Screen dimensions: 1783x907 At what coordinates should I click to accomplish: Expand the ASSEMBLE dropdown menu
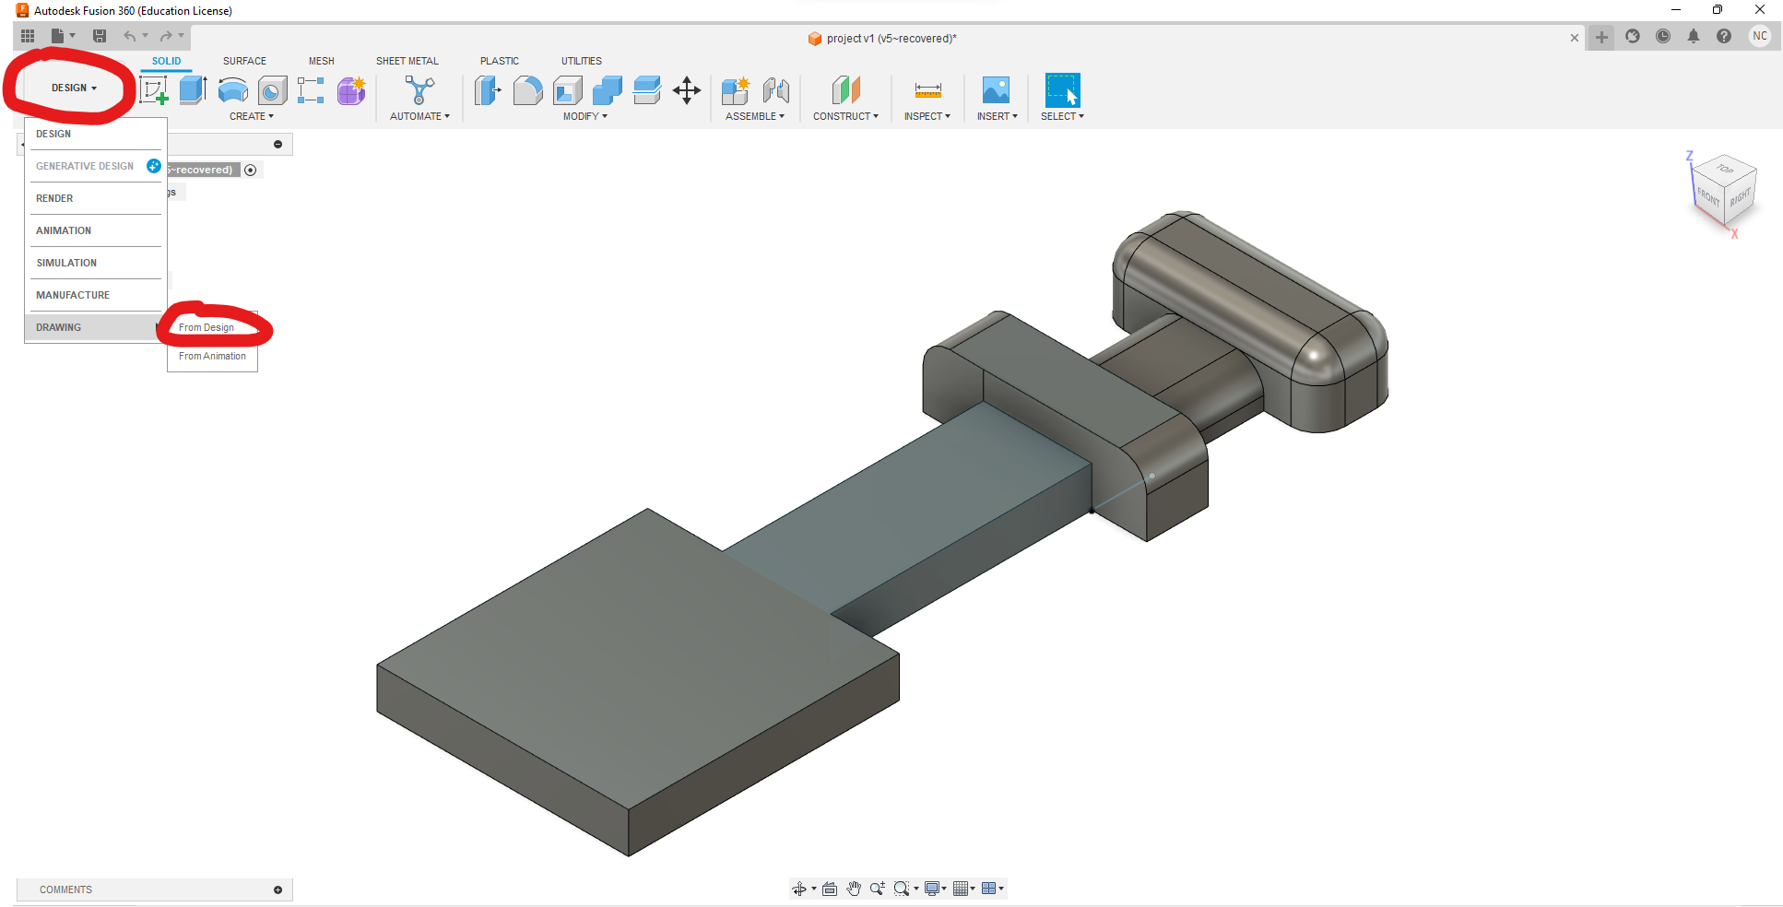pyautogui.click(x=755, y=116)
